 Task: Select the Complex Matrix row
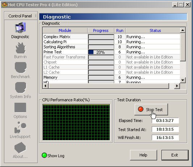pos(111,37)
